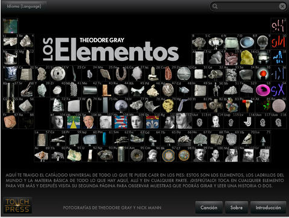Viewport: 289px width, 218px height.
Task: Select the Lithium (Li) tile
Action: tap(11, 42)
